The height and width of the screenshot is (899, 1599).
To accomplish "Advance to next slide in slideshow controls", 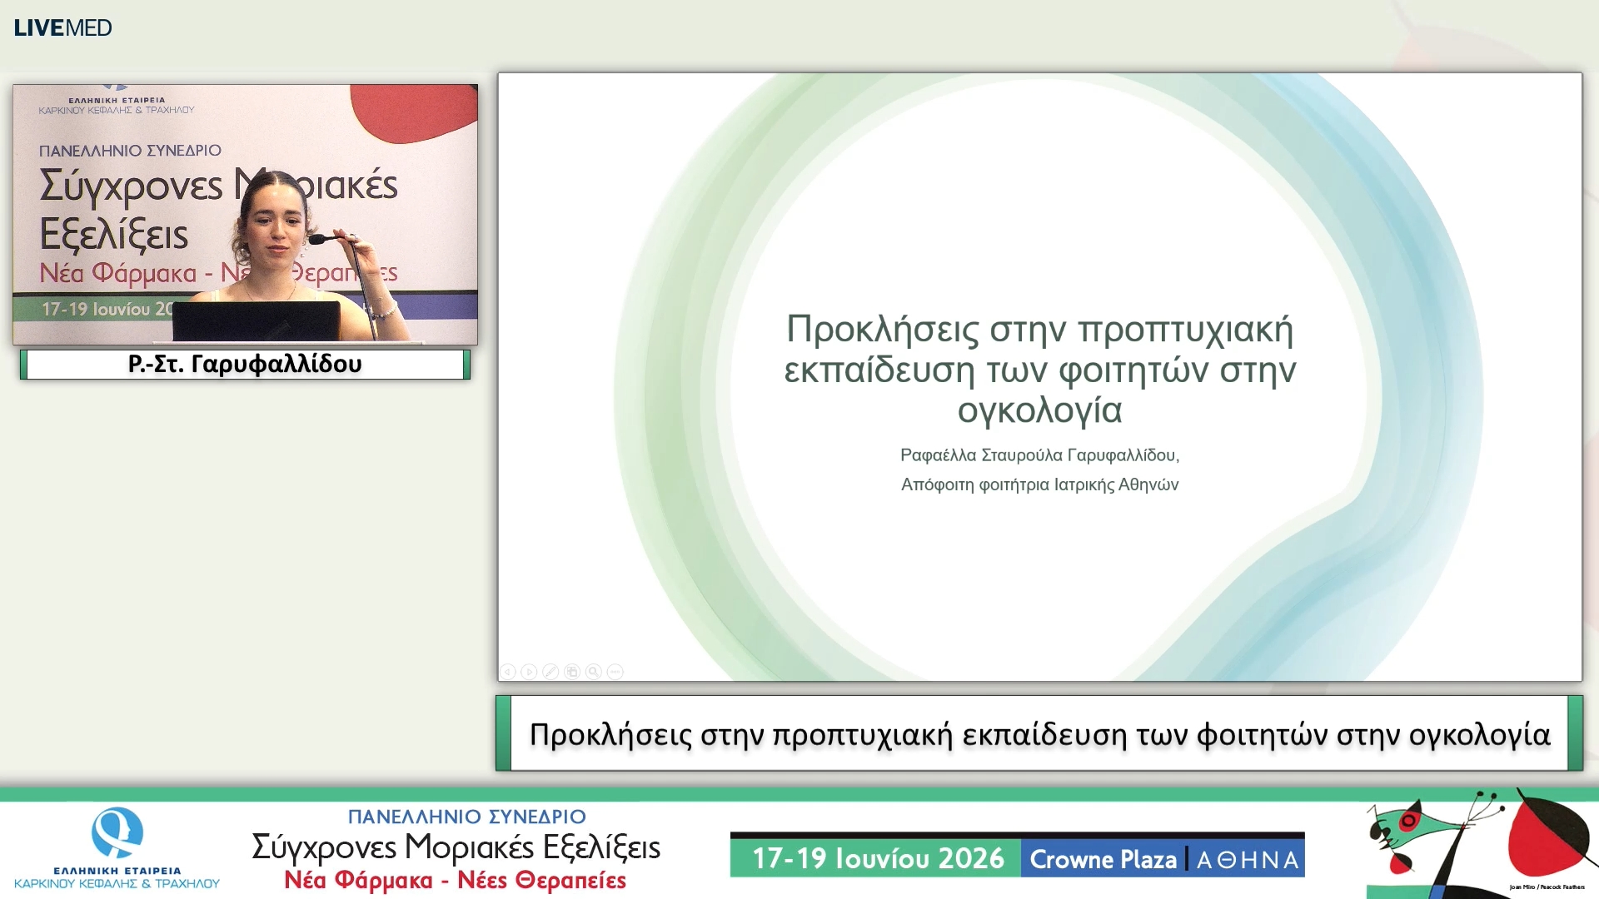I will point(529,672).
